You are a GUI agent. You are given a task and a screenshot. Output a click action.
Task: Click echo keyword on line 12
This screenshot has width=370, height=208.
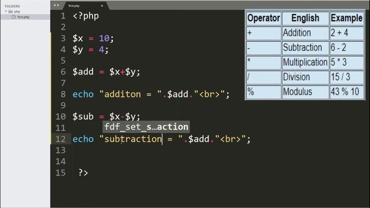(83, 139)
